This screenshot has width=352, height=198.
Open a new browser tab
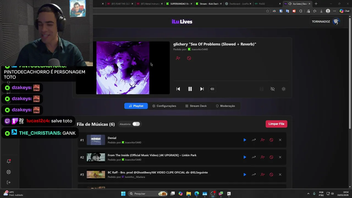coord(316,4)
